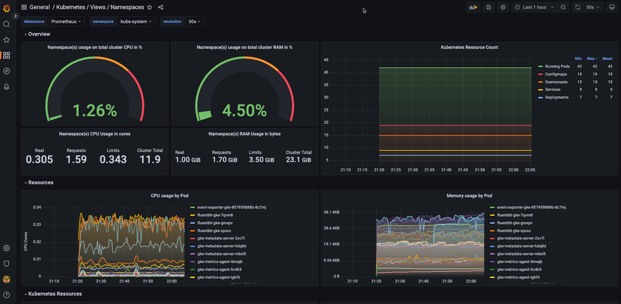621x304 pixels.
Task: Cycle the view mode with the monitor icon
Action: (x=612, y=7)
